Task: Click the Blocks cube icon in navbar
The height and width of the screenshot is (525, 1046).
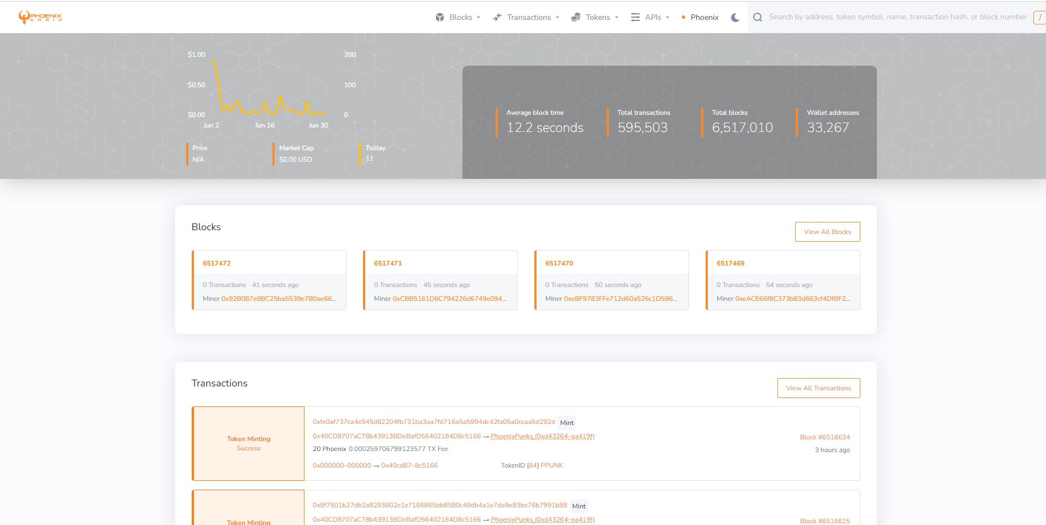Action: (440, 17)
